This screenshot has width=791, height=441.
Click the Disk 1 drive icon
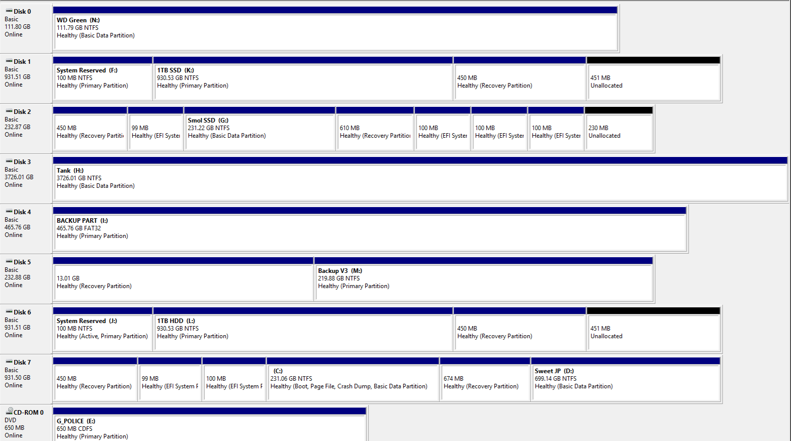tap(9, 61)
